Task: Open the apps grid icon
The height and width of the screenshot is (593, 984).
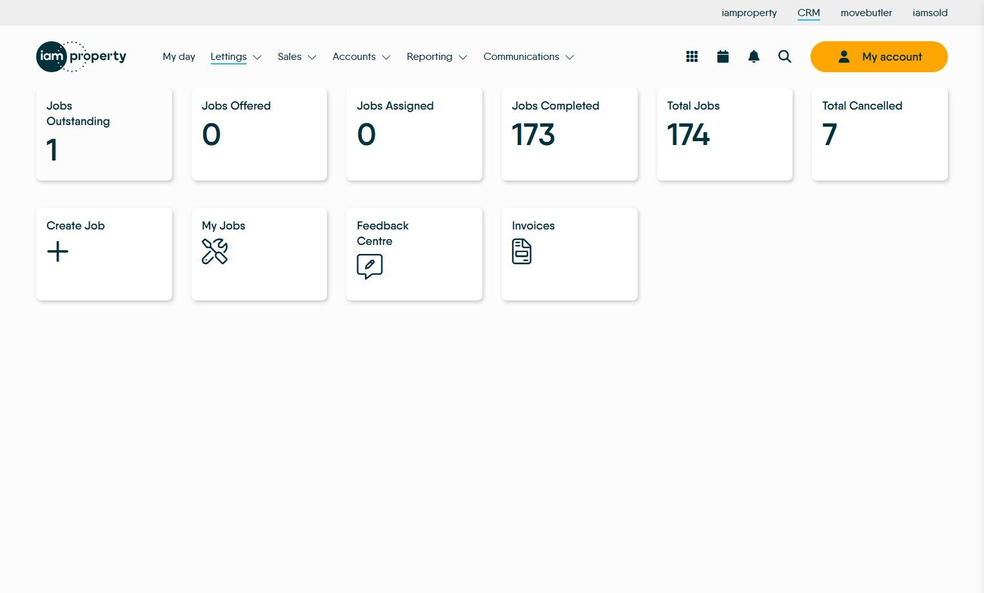Action: click(692, 57)
